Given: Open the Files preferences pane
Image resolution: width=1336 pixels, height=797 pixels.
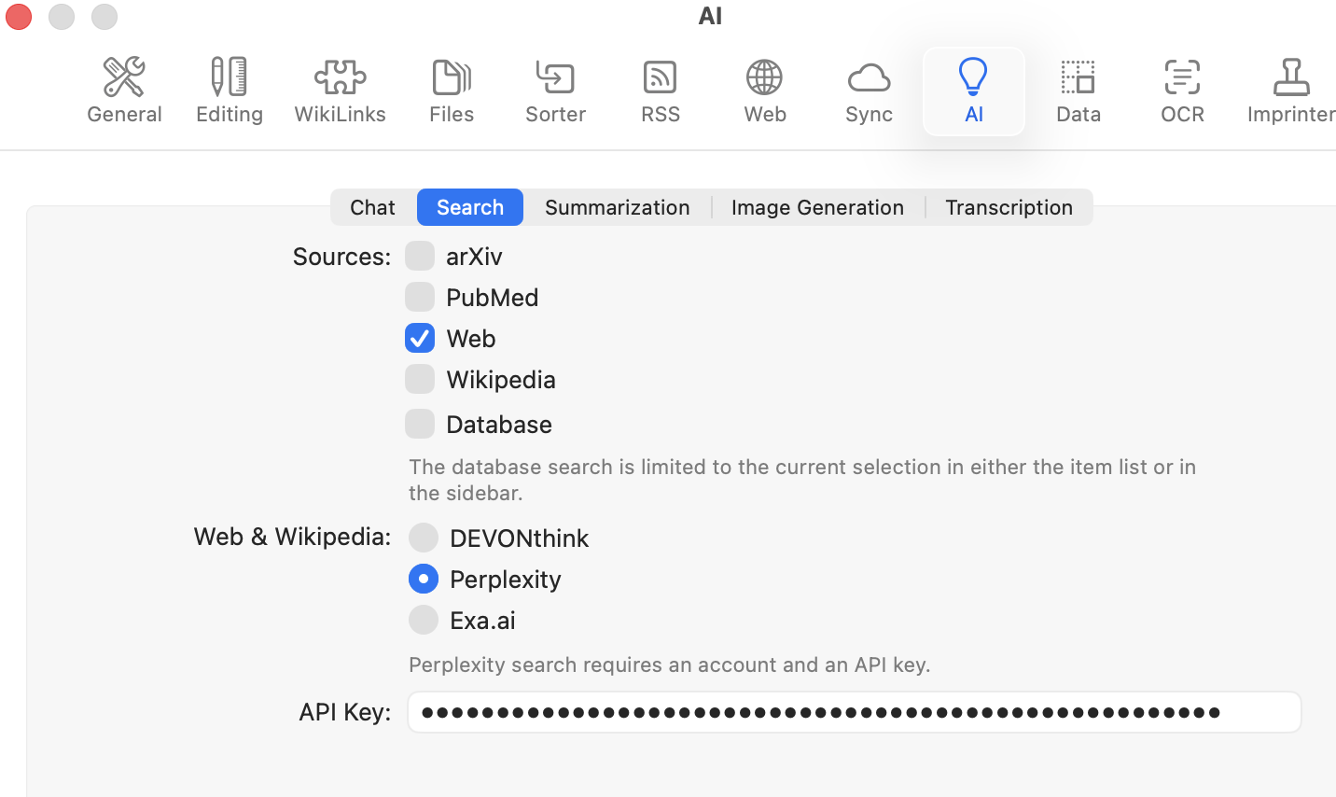Looking at the screenshot, I should [x=452, y=91].
